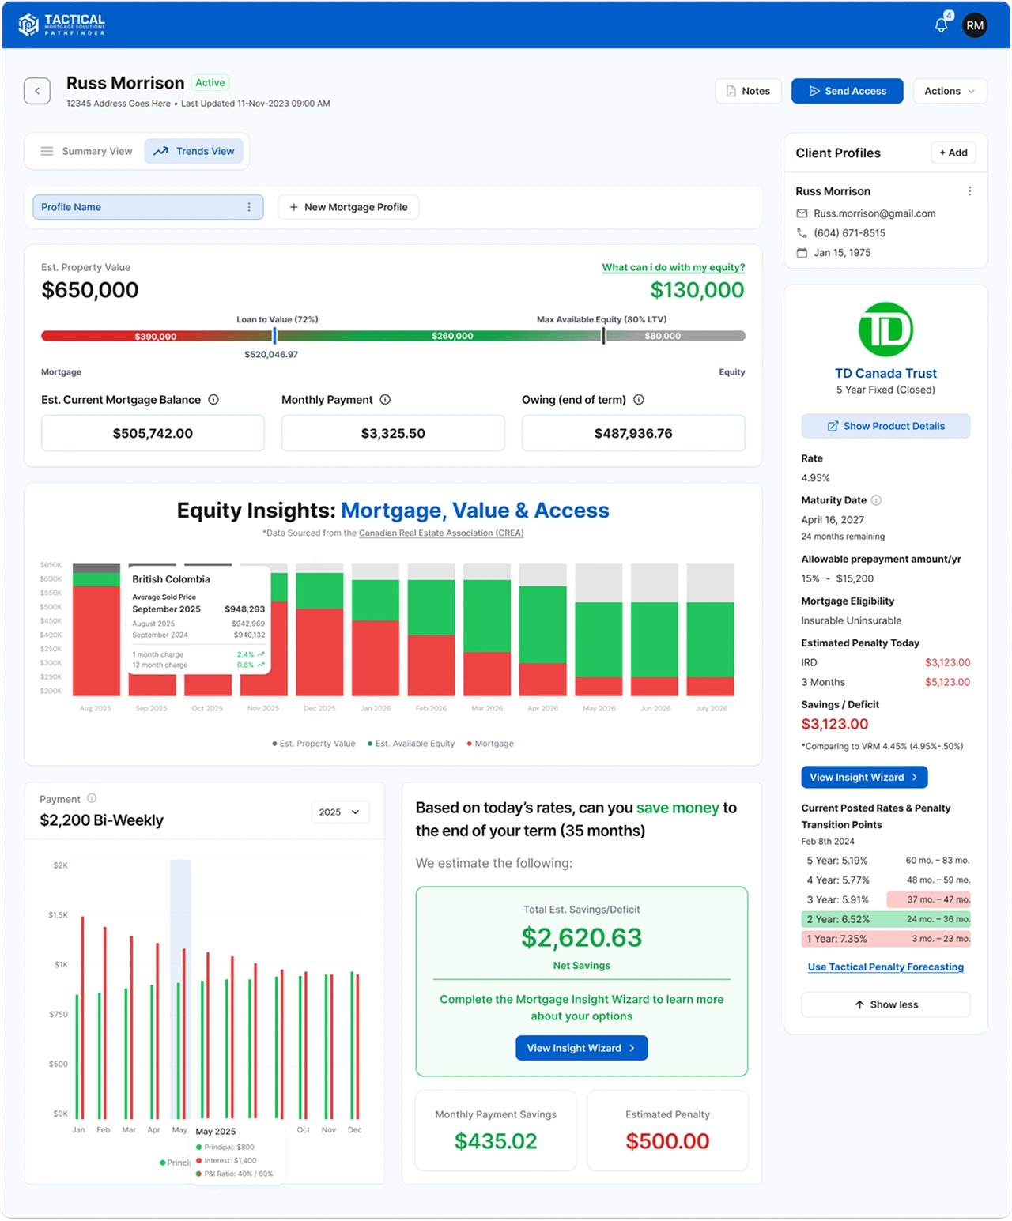Switch to the Summary View tab
Image resolution: width=1012 pixels, height=1221 pixels.
tap(87, 151)
